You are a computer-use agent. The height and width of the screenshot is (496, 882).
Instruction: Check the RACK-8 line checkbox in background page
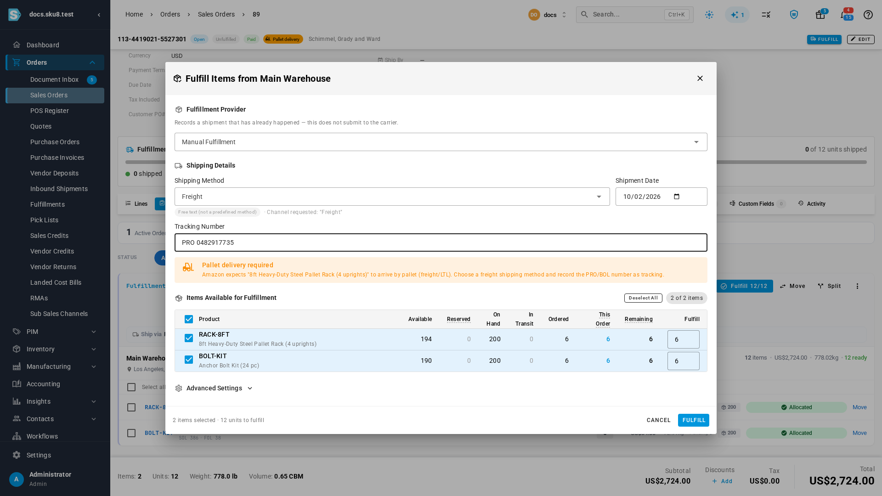(x=131, y=407)
